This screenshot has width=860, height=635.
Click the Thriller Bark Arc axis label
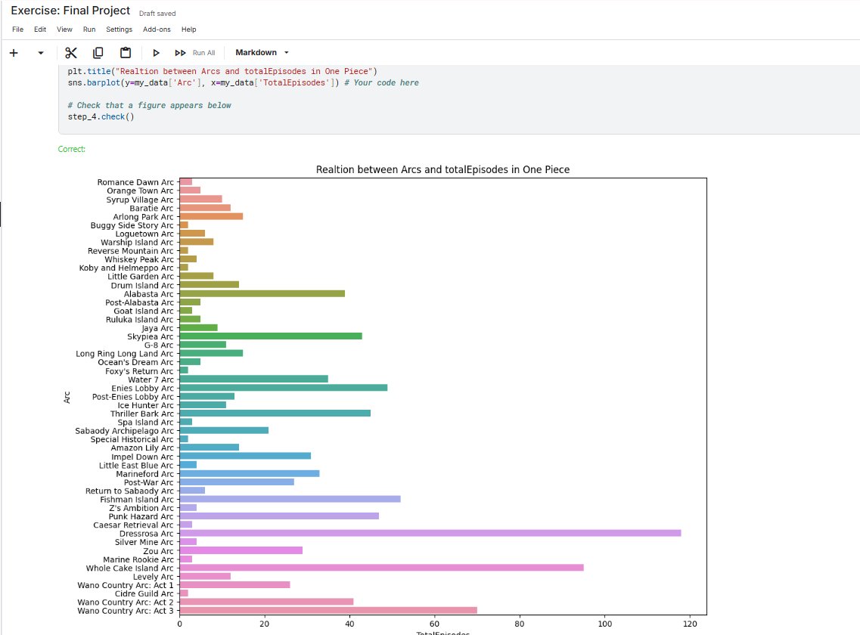[141, 414]
